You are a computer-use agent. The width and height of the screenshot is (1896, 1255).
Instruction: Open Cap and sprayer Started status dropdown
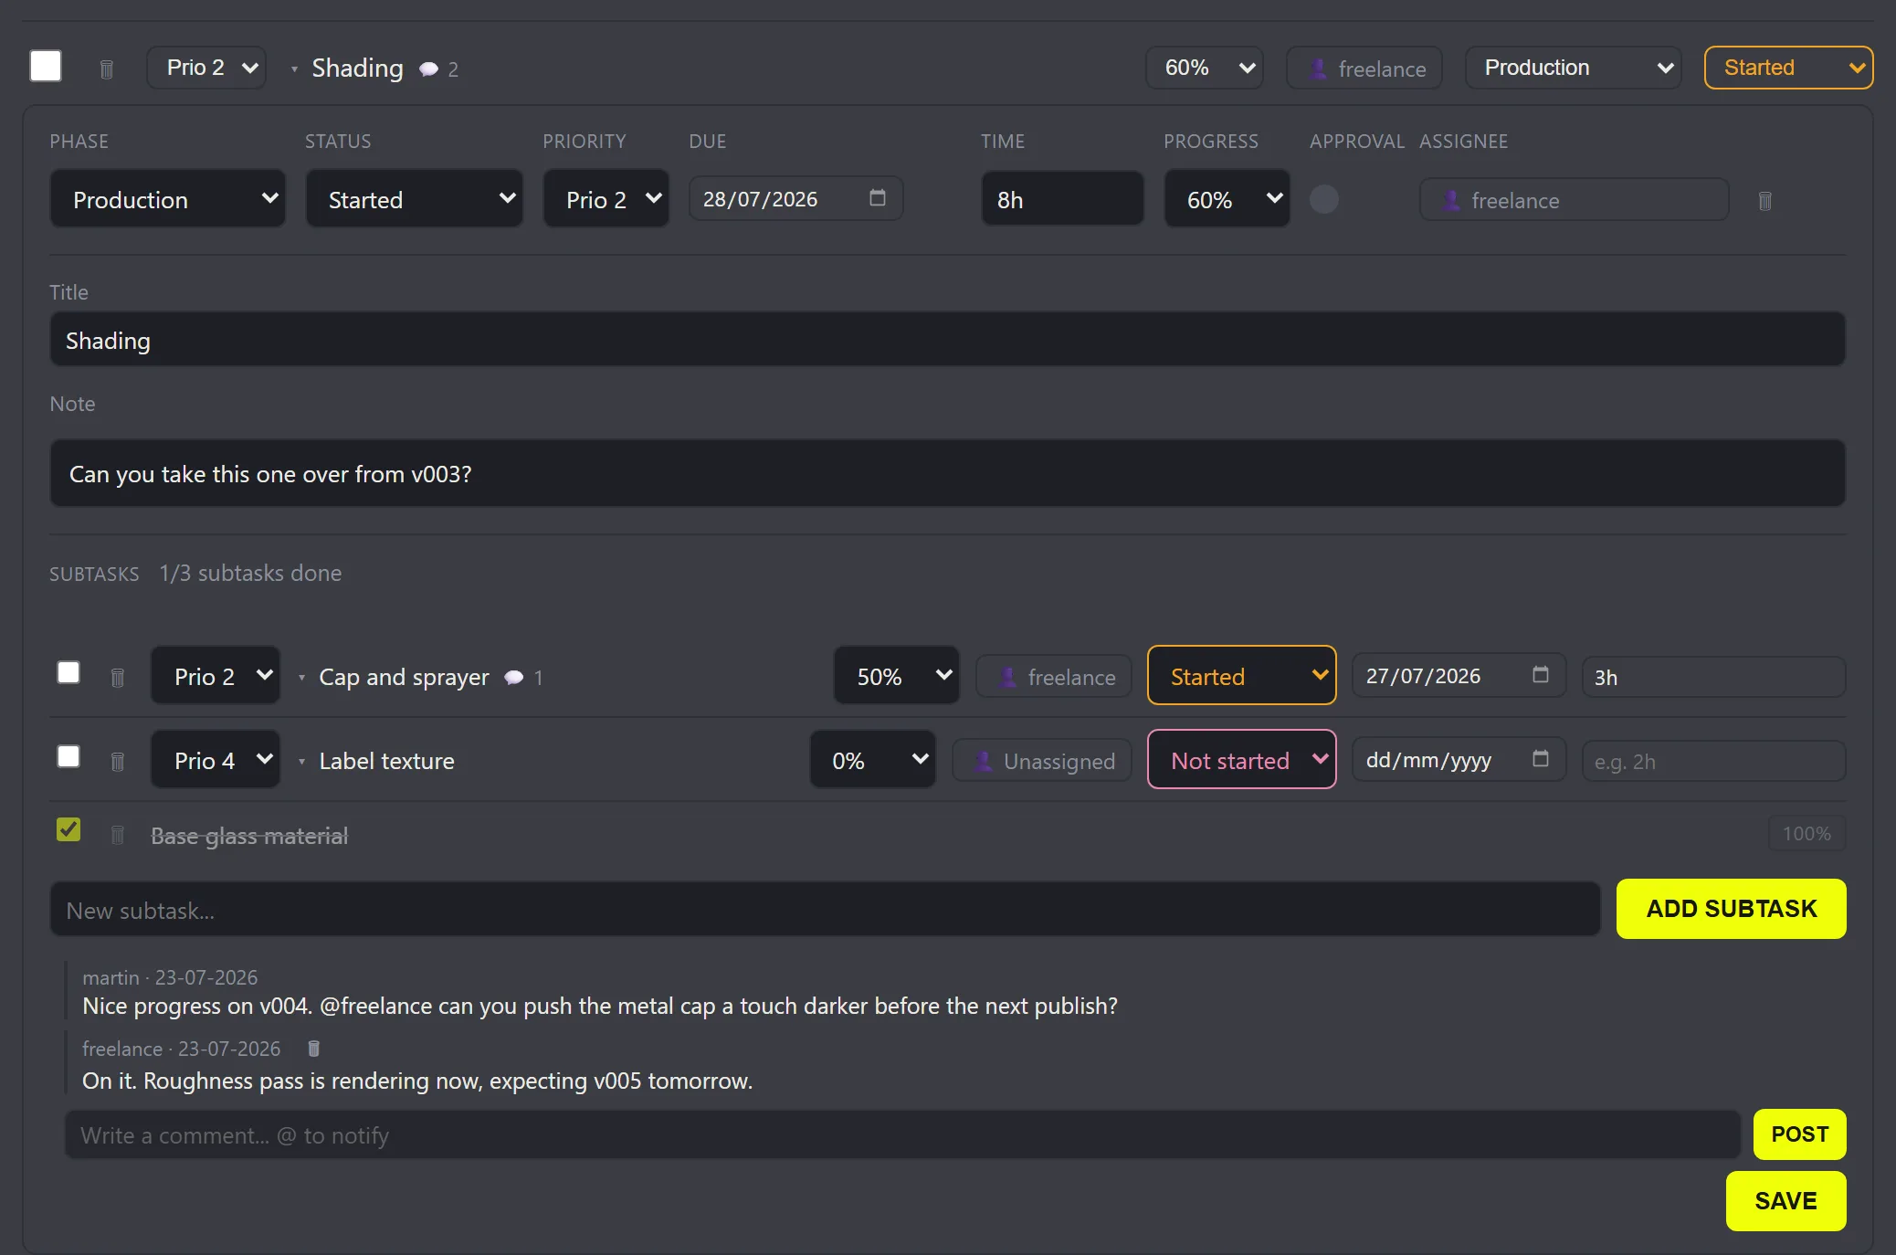point(1242,676)
